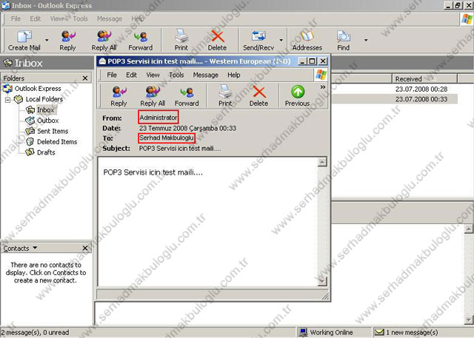The image size is (474, 338).
Task: Open View menu in message window
Action: pyautogui.click(x=153, y=75)
